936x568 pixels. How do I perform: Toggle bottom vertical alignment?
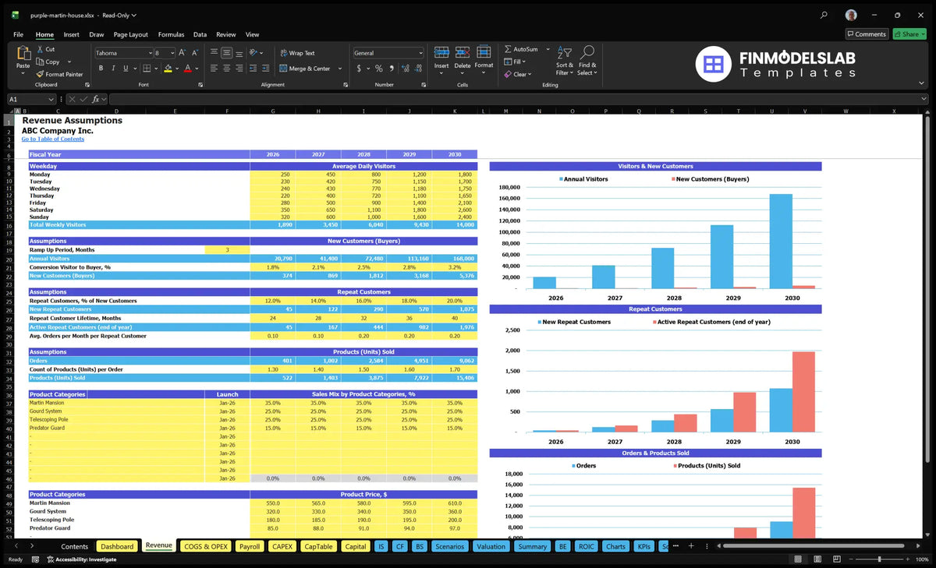(x=240, y=53)
